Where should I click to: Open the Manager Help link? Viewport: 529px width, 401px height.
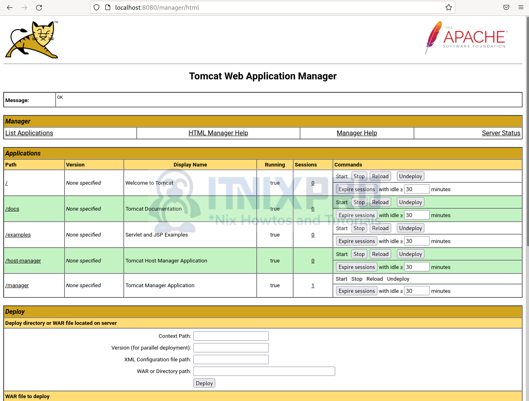point(357,133)
